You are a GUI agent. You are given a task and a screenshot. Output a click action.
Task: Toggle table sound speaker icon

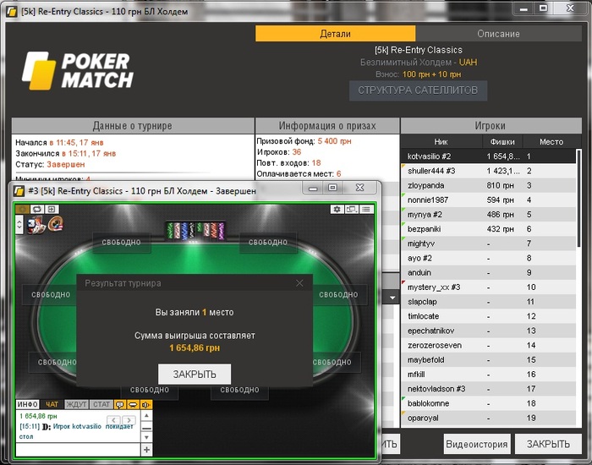(x=146, y=404)
